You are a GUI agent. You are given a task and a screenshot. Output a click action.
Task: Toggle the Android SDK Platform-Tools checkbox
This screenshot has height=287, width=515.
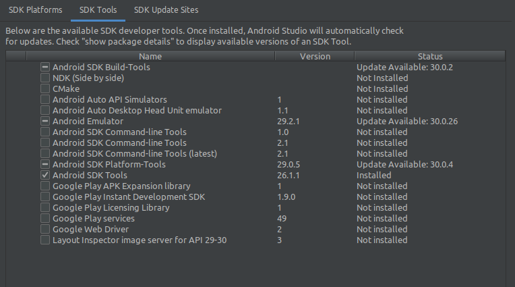pyautogui.click(x=45, y=164)
